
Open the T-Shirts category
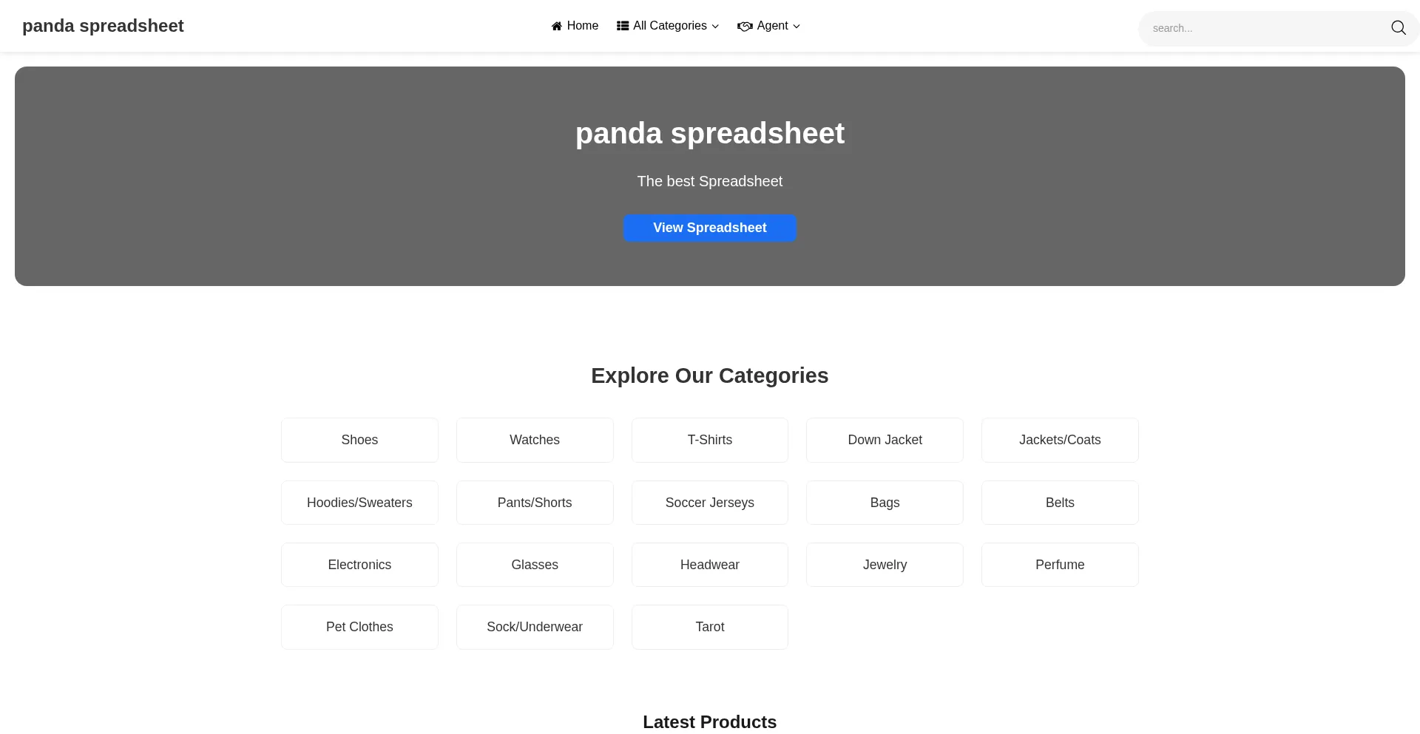point(709,440)
